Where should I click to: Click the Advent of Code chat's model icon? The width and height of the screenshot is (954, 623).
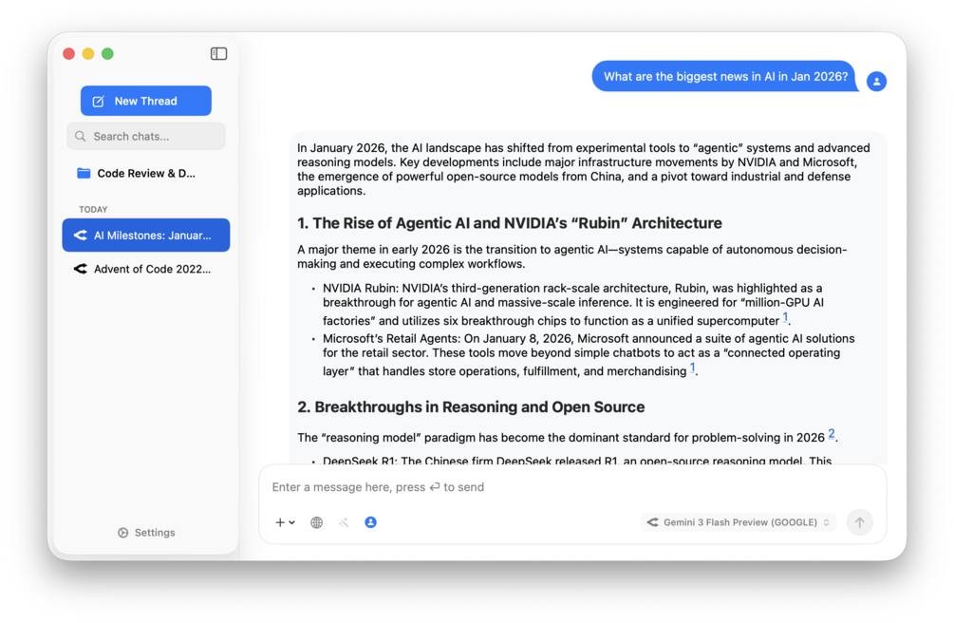[81, 269]
